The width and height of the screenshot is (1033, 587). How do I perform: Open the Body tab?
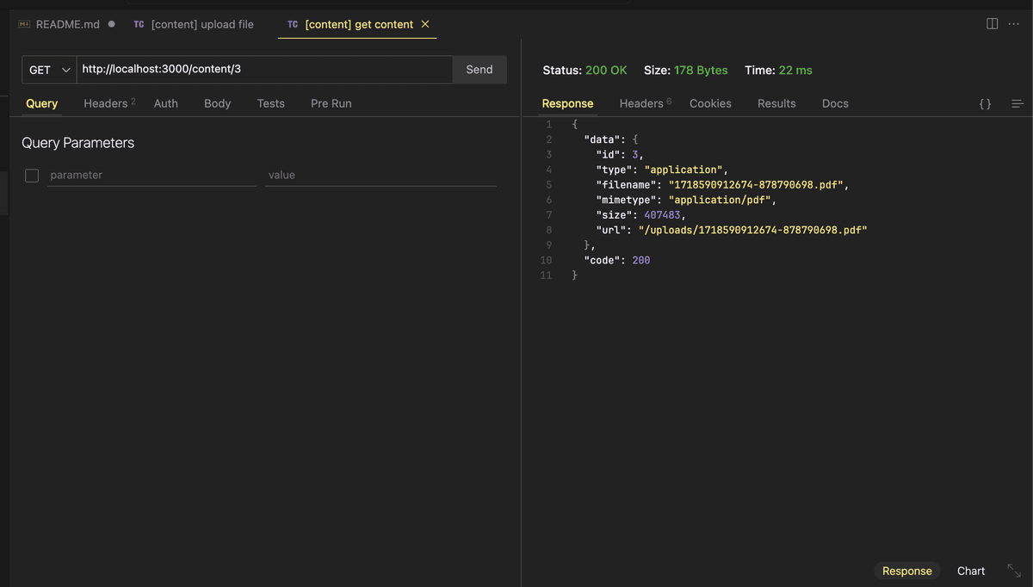tap(217, 103)
